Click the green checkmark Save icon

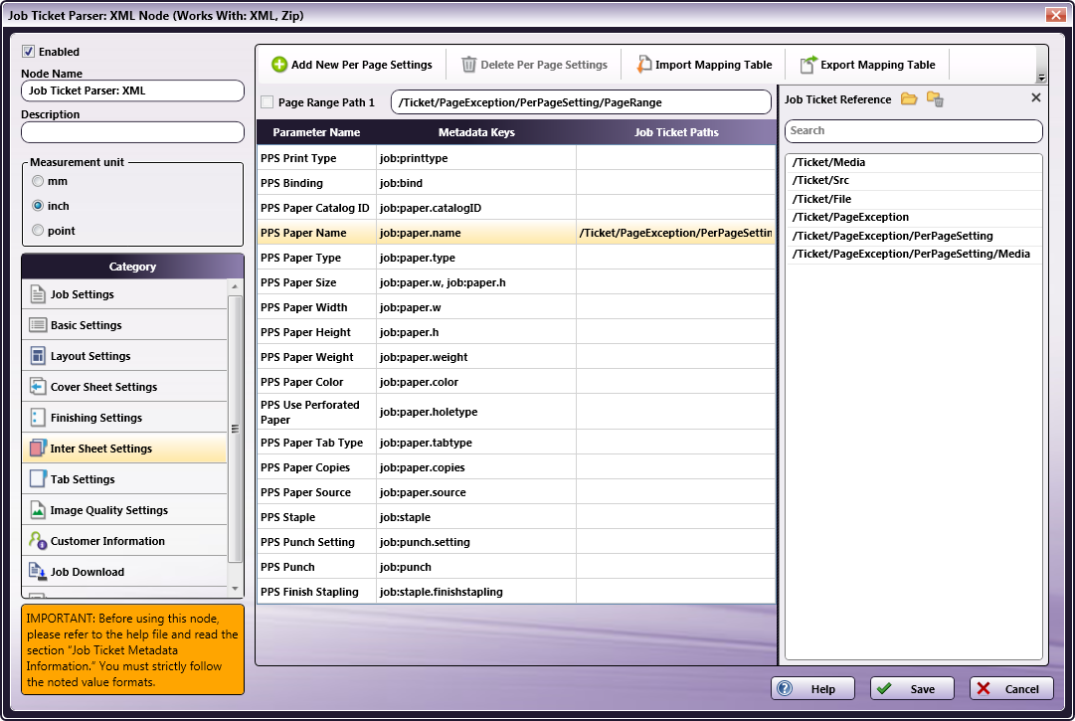[884, 689]
